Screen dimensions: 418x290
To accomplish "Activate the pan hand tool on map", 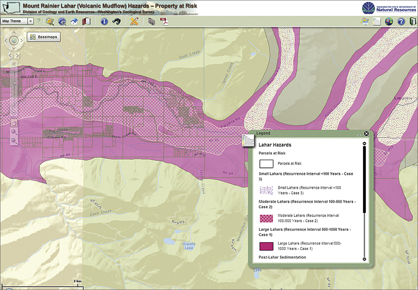I will coord(14,122).
